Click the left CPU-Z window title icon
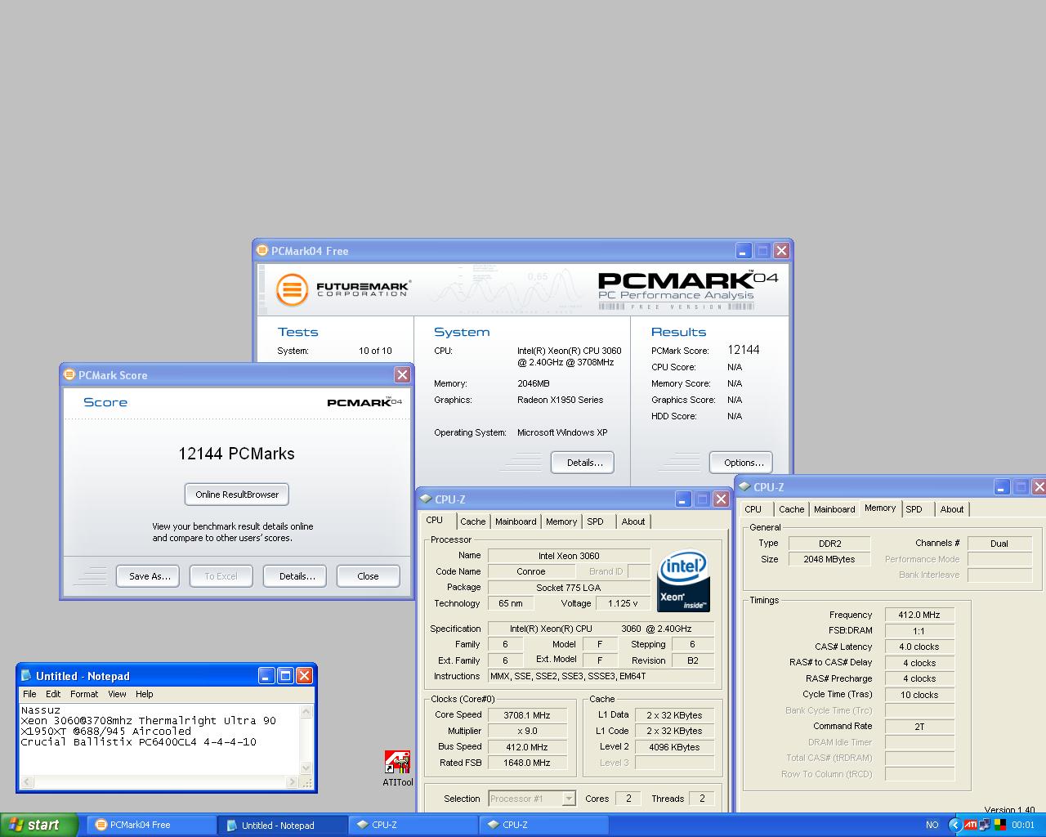Screen dimensions: 1046x837 426,499
